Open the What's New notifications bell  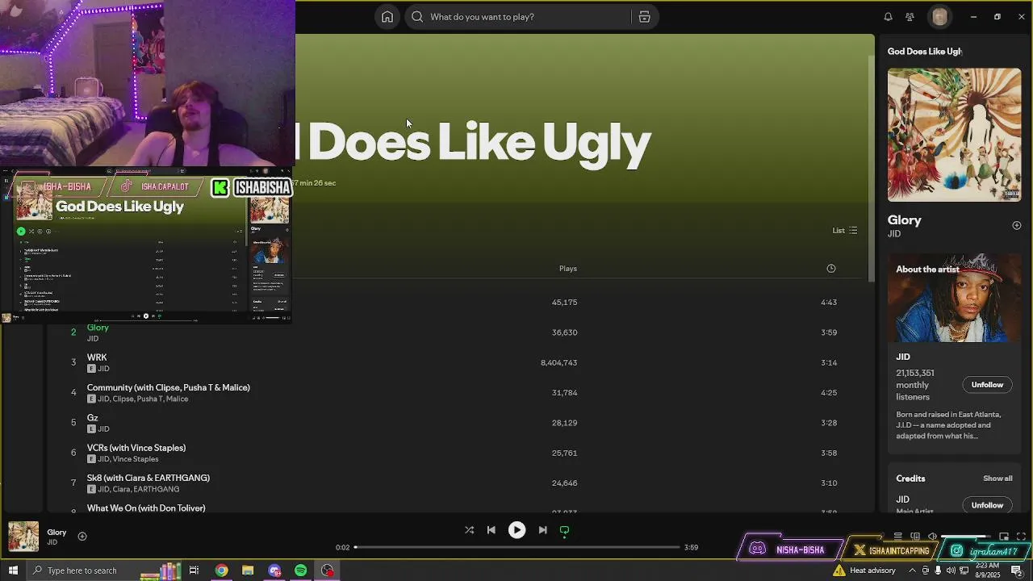click(888, 17)
